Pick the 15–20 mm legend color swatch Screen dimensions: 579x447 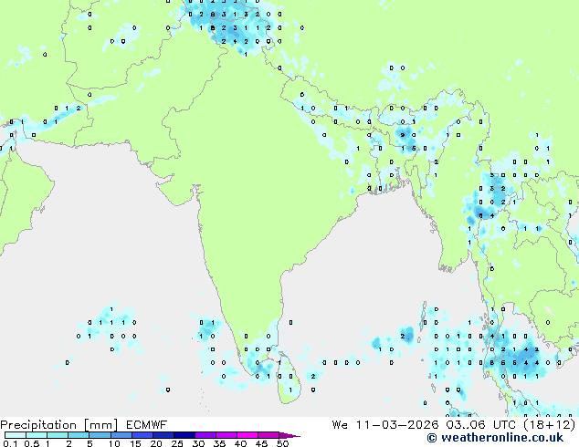coord(142,435)
